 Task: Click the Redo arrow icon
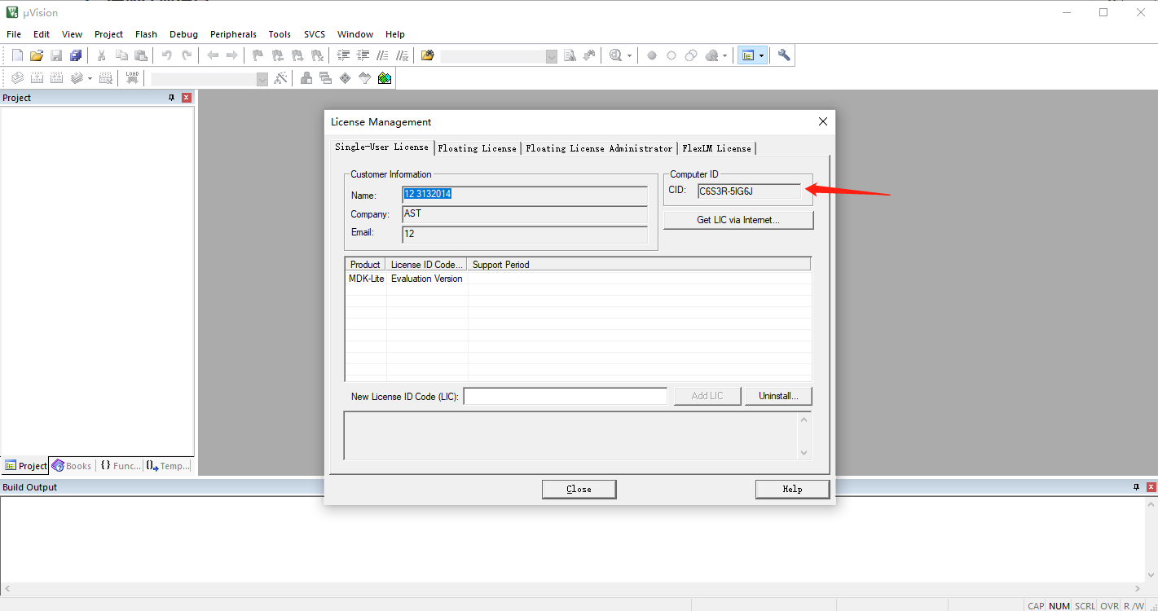pos(187,55)
